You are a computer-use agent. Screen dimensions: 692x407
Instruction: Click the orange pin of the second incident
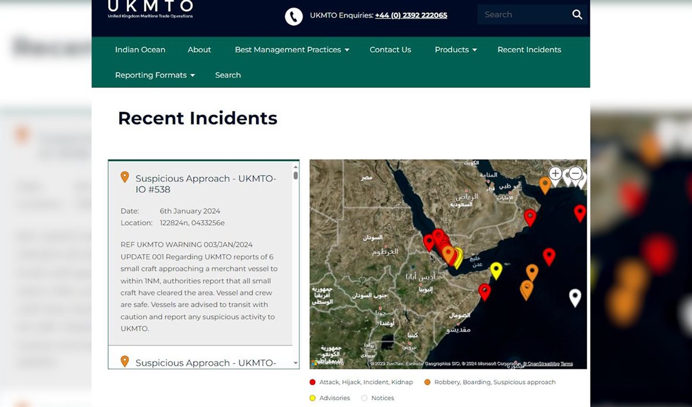(125, 361)
